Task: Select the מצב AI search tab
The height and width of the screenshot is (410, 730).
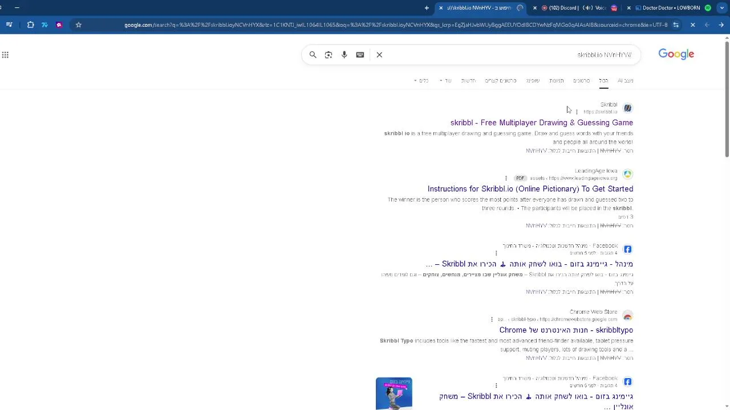Action: click(626, 81)
